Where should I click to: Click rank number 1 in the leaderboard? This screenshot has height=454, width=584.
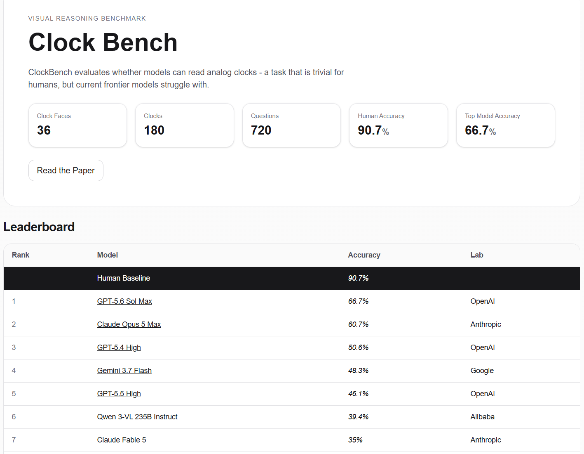pos(14,301)
